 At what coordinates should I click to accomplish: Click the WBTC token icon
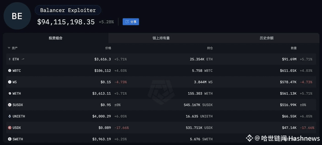click(x=10, y=71)
